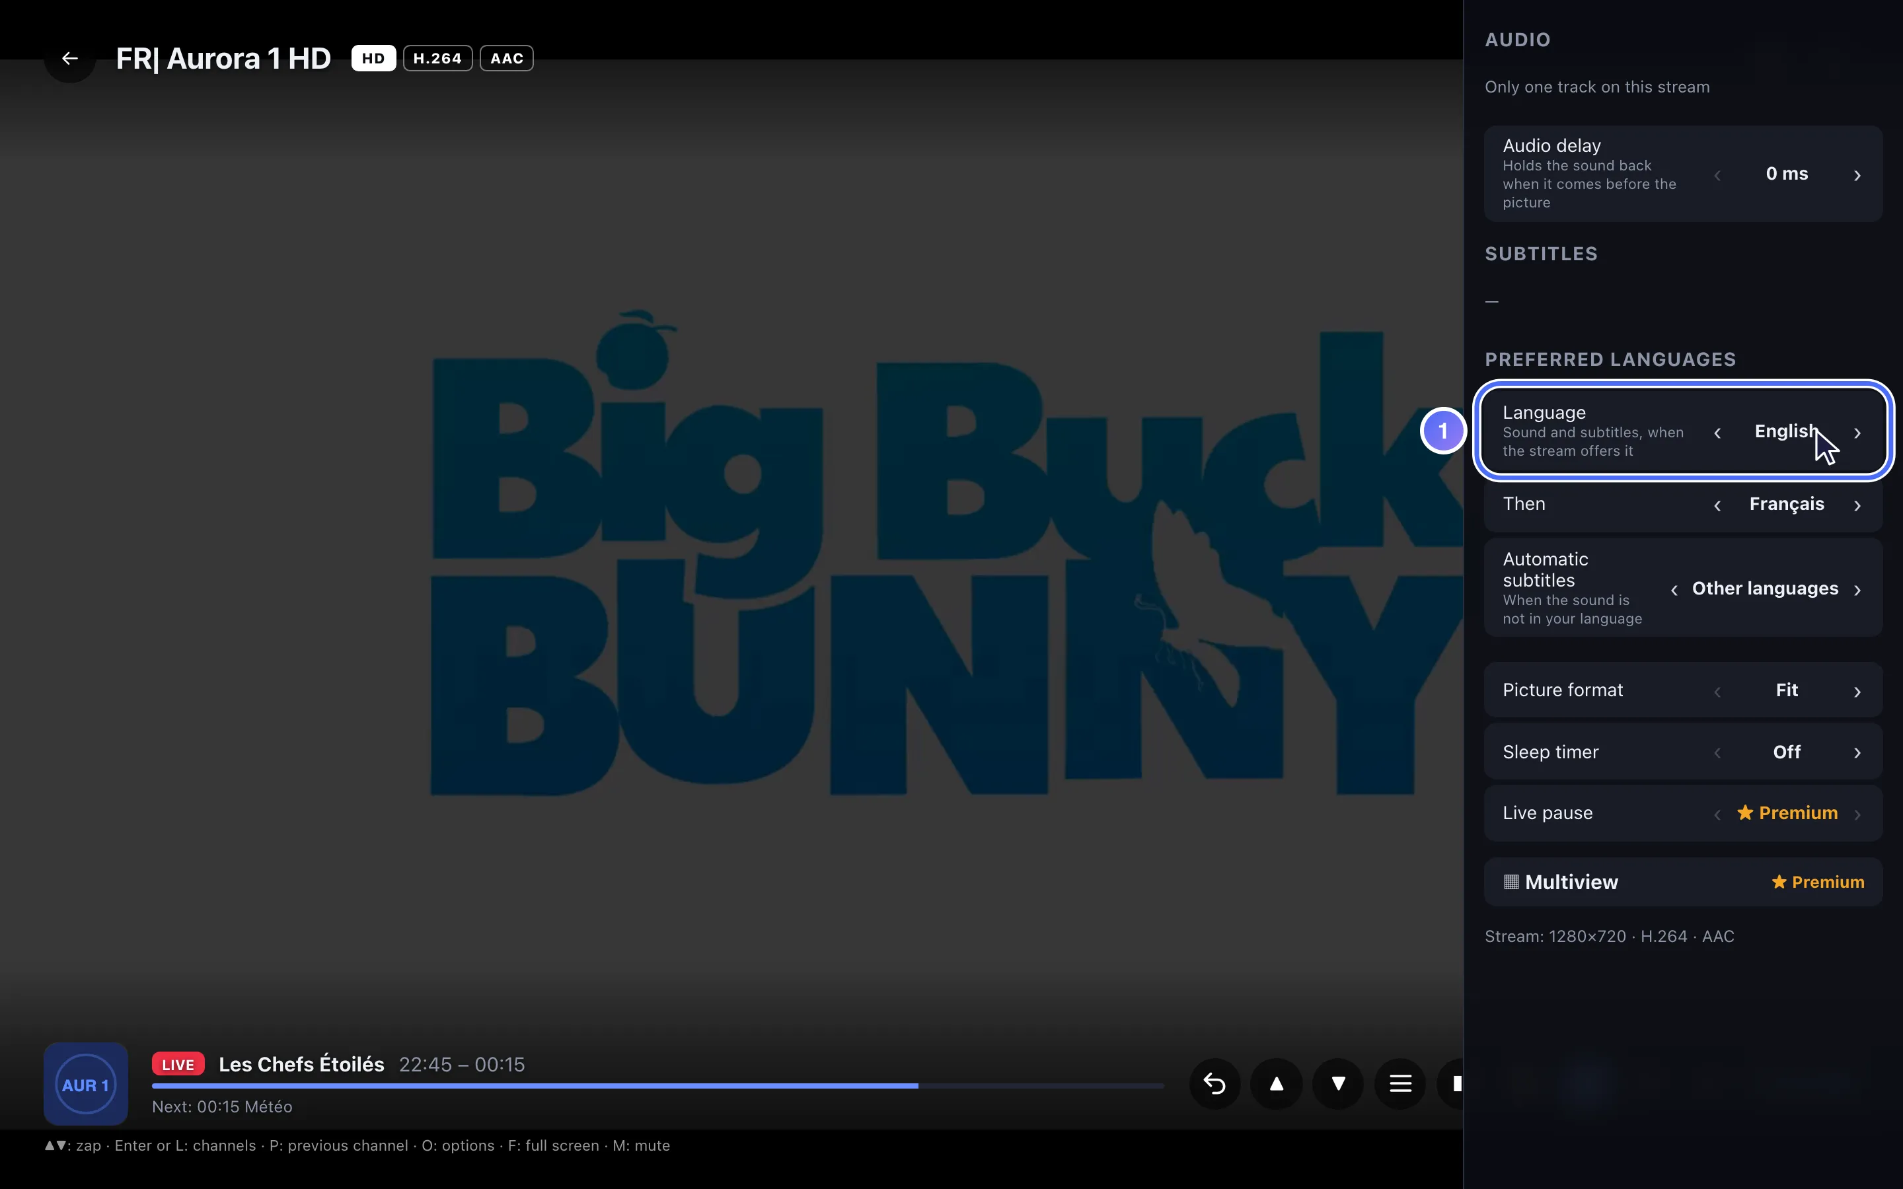Screen dimensions: 1903x1189
Task: Zap to the next channel up with the triangle button
Action: click(x=1277, y=1083)
